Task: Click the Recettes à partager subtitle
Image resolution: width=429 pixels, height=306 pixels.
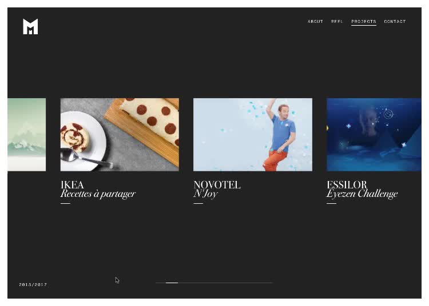Action: (98, 194)
